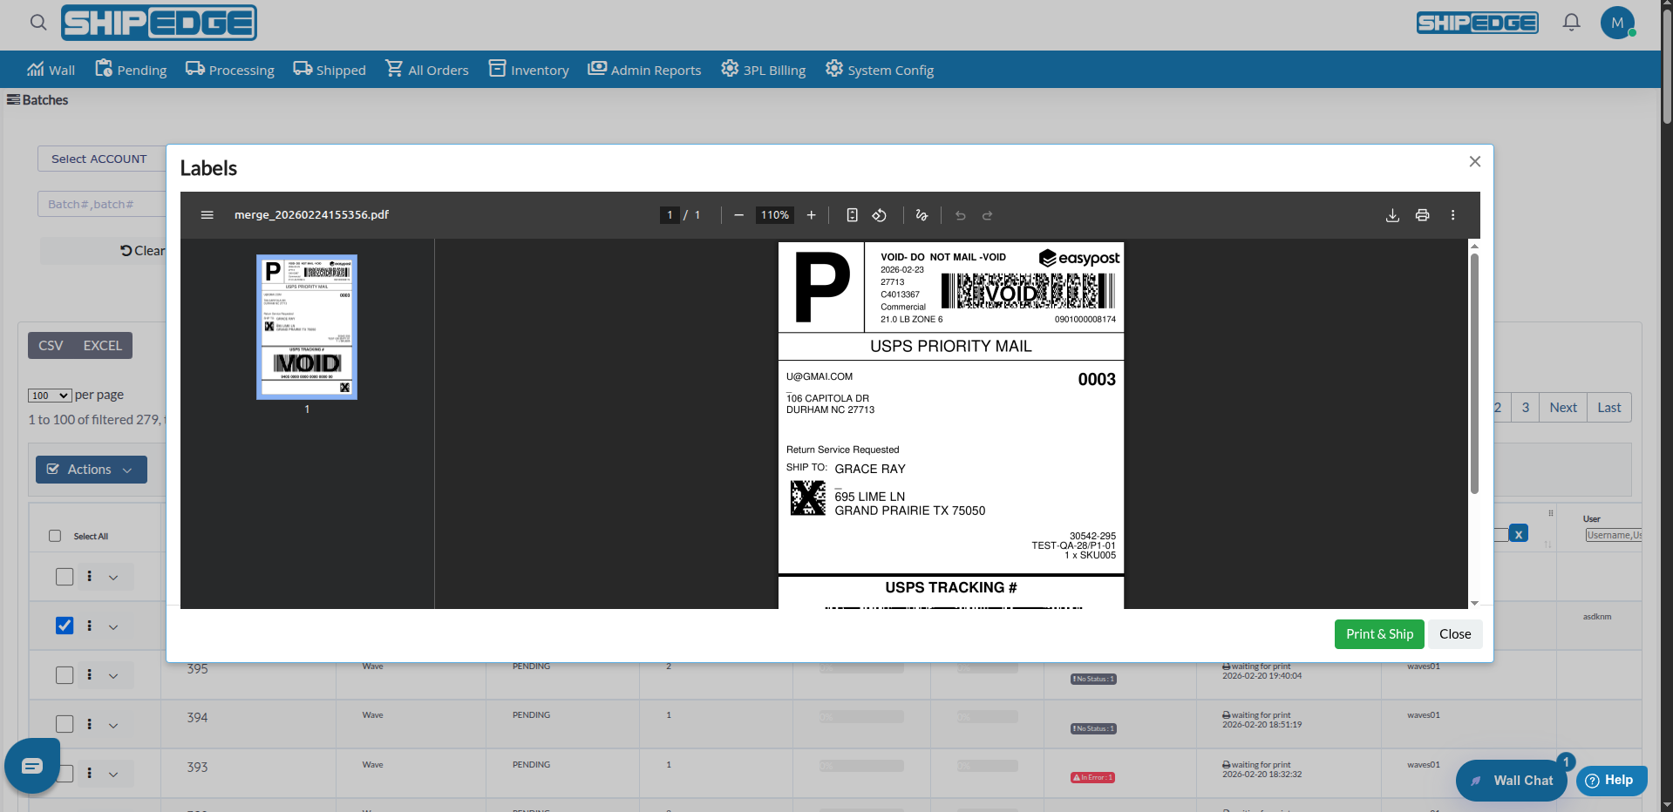Open the Inventory menu
1673x812 pixels.
click(538, 69)
